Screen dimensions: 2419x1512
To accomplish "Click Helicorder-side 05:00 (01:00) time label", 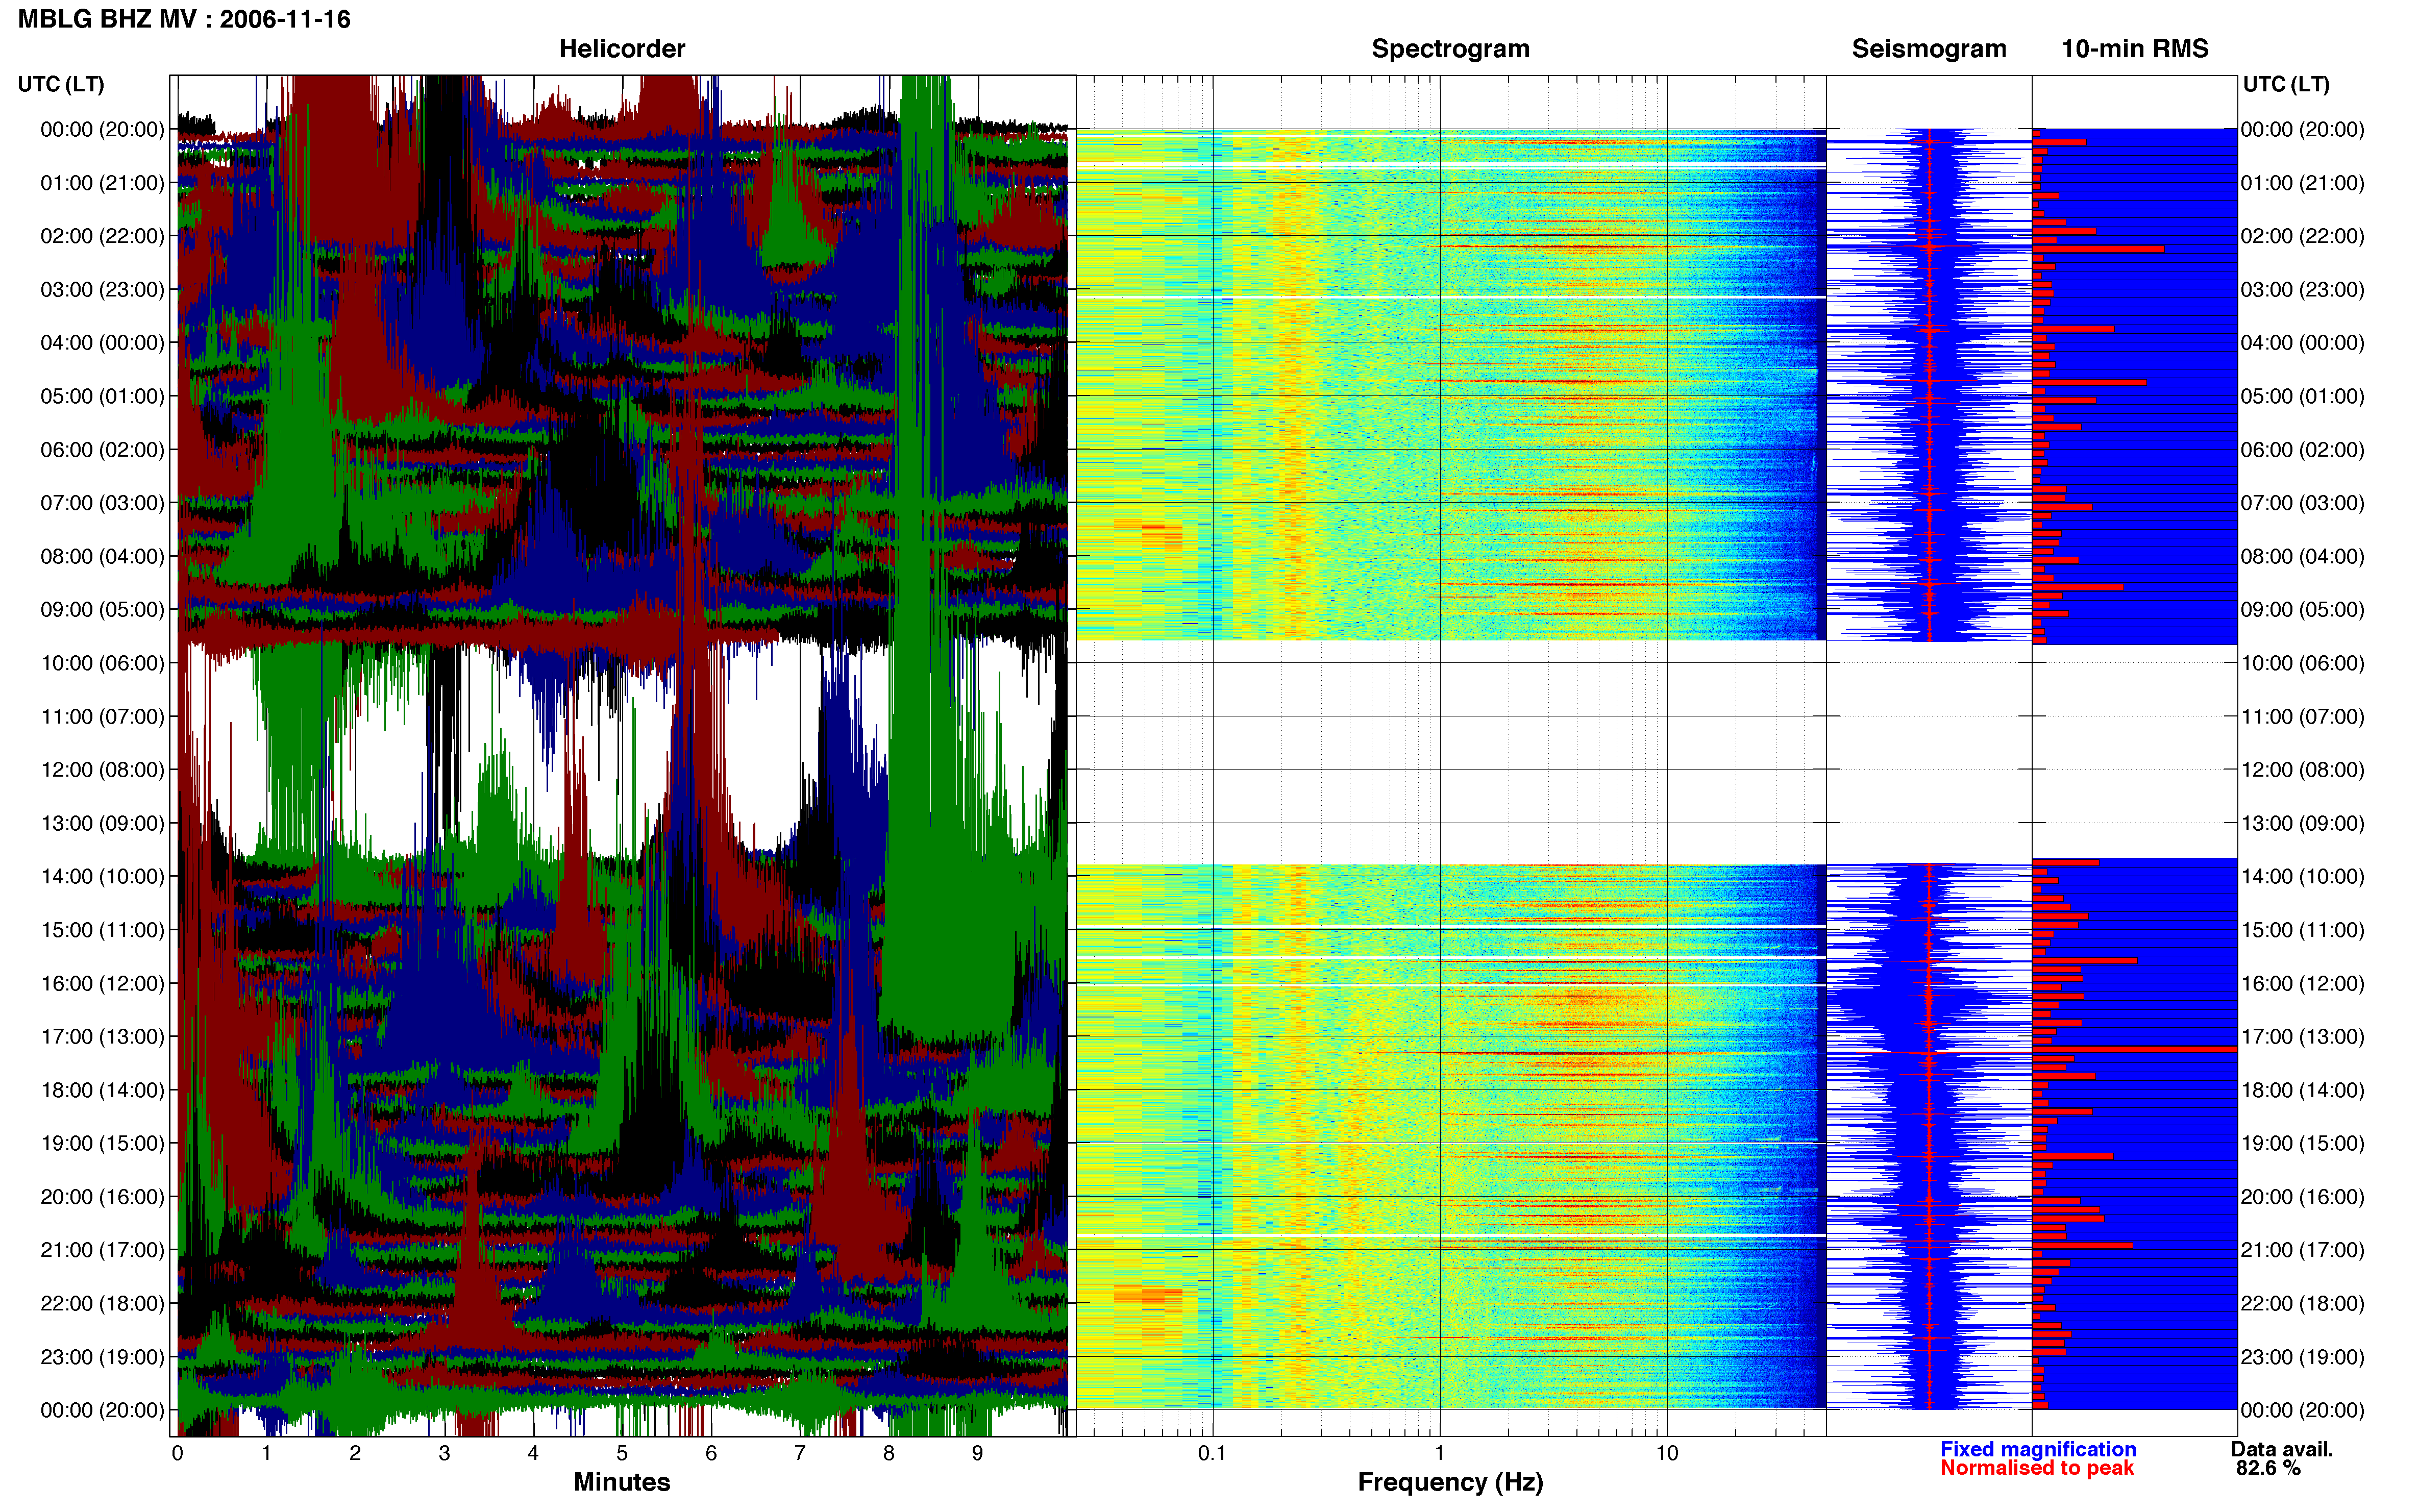I will [102, 396].
